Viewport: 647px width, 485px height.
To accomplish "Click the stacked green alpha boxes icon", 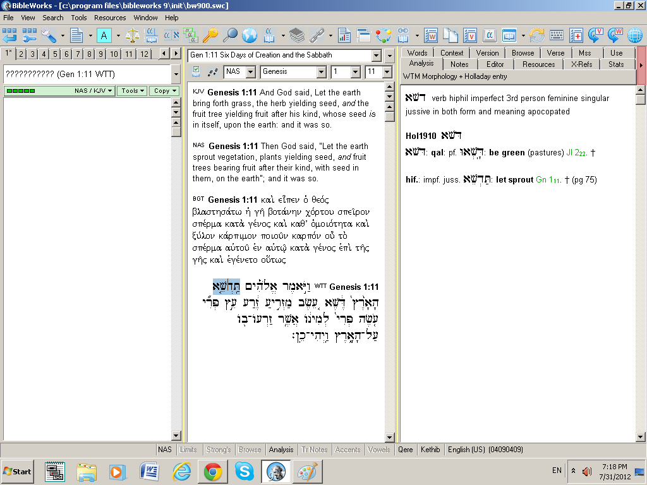I will coord(191,35).
